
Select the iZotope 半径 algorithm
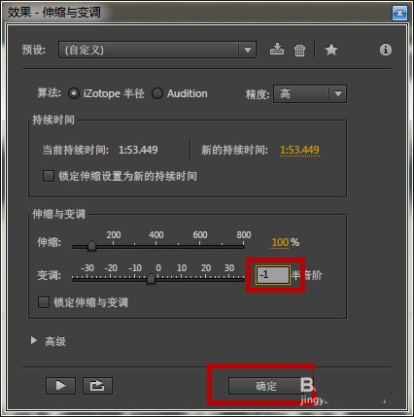[74, 93]
